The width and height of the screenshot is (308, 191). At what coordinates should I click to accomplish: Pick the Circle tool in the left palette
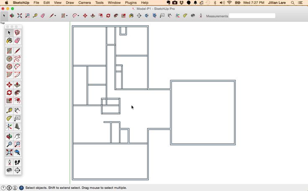tap(9, 59)
